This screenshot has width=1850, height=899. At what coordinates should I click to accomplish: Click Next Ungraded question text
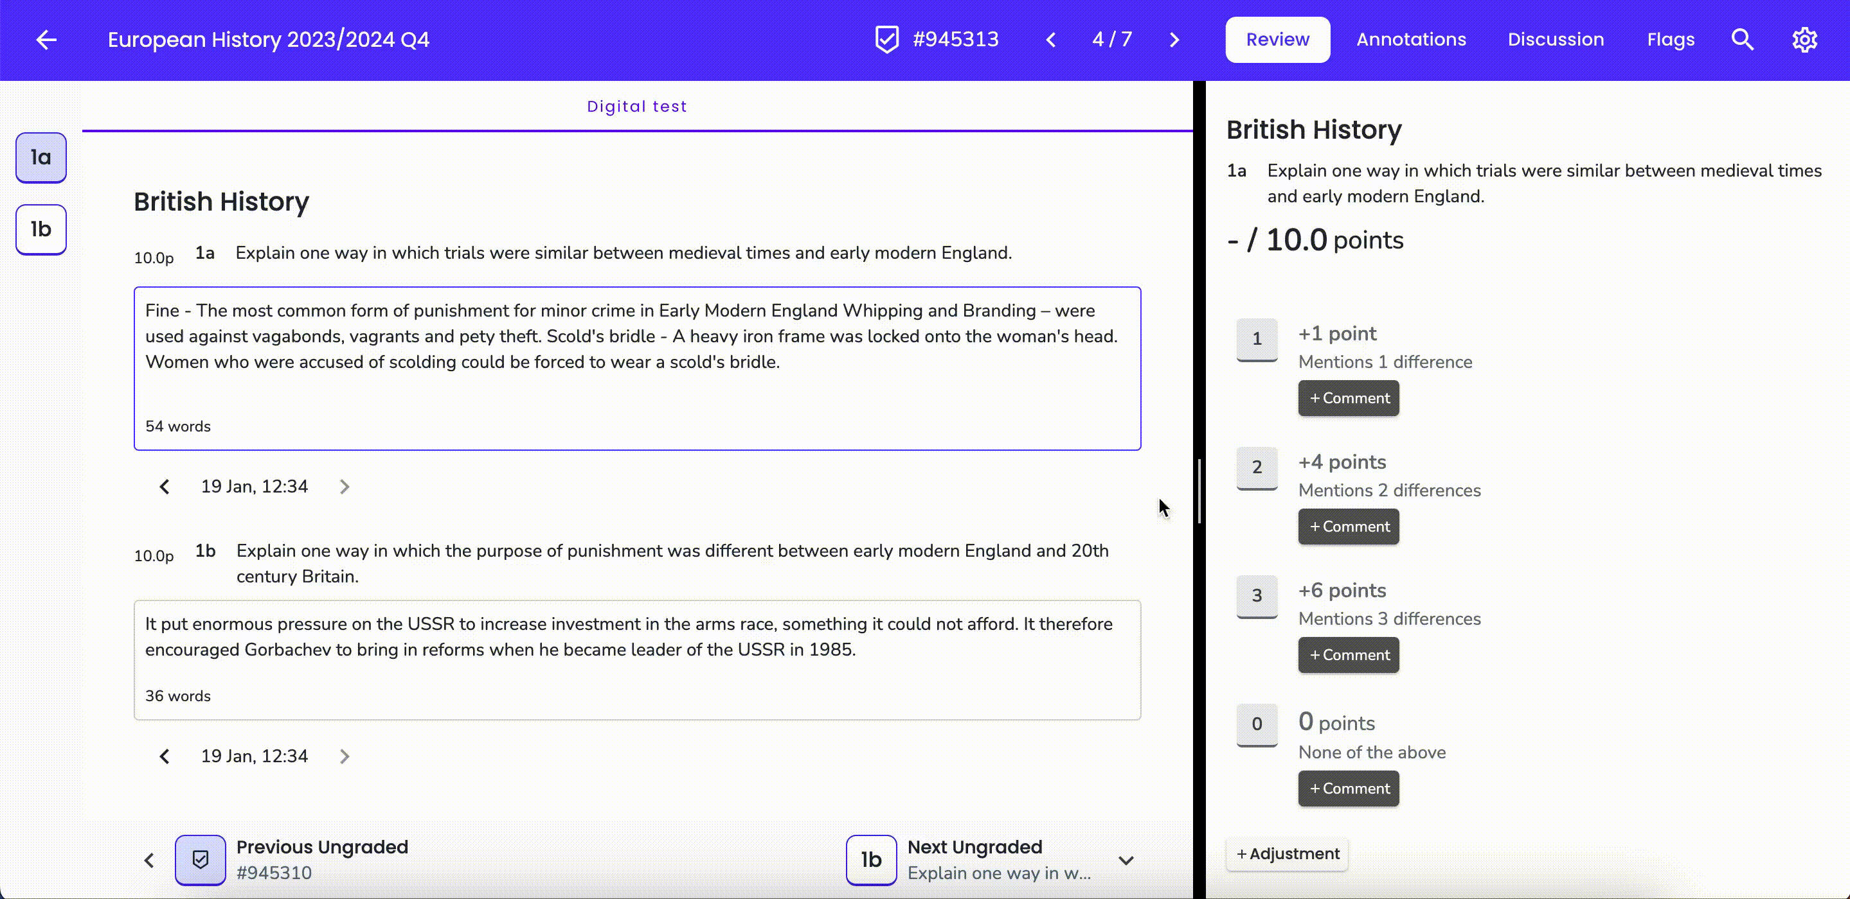[999, 873]
